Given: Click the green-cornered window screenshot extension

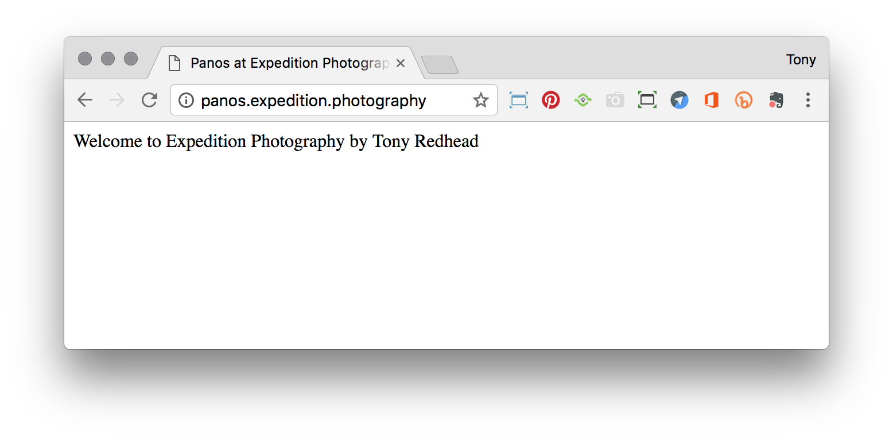Looking at the screenshot, I should coord(647,100).
